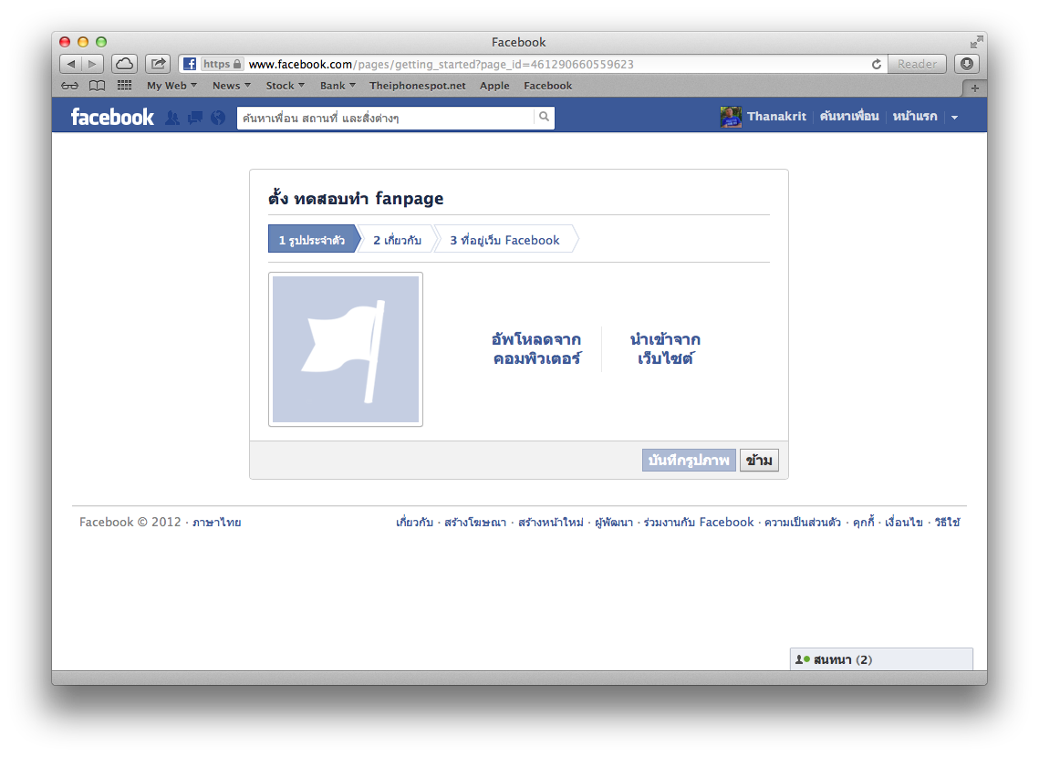Open footer คุกกี้ link
The height and width of the screenshot is (757, 1039).
point(864,523)
